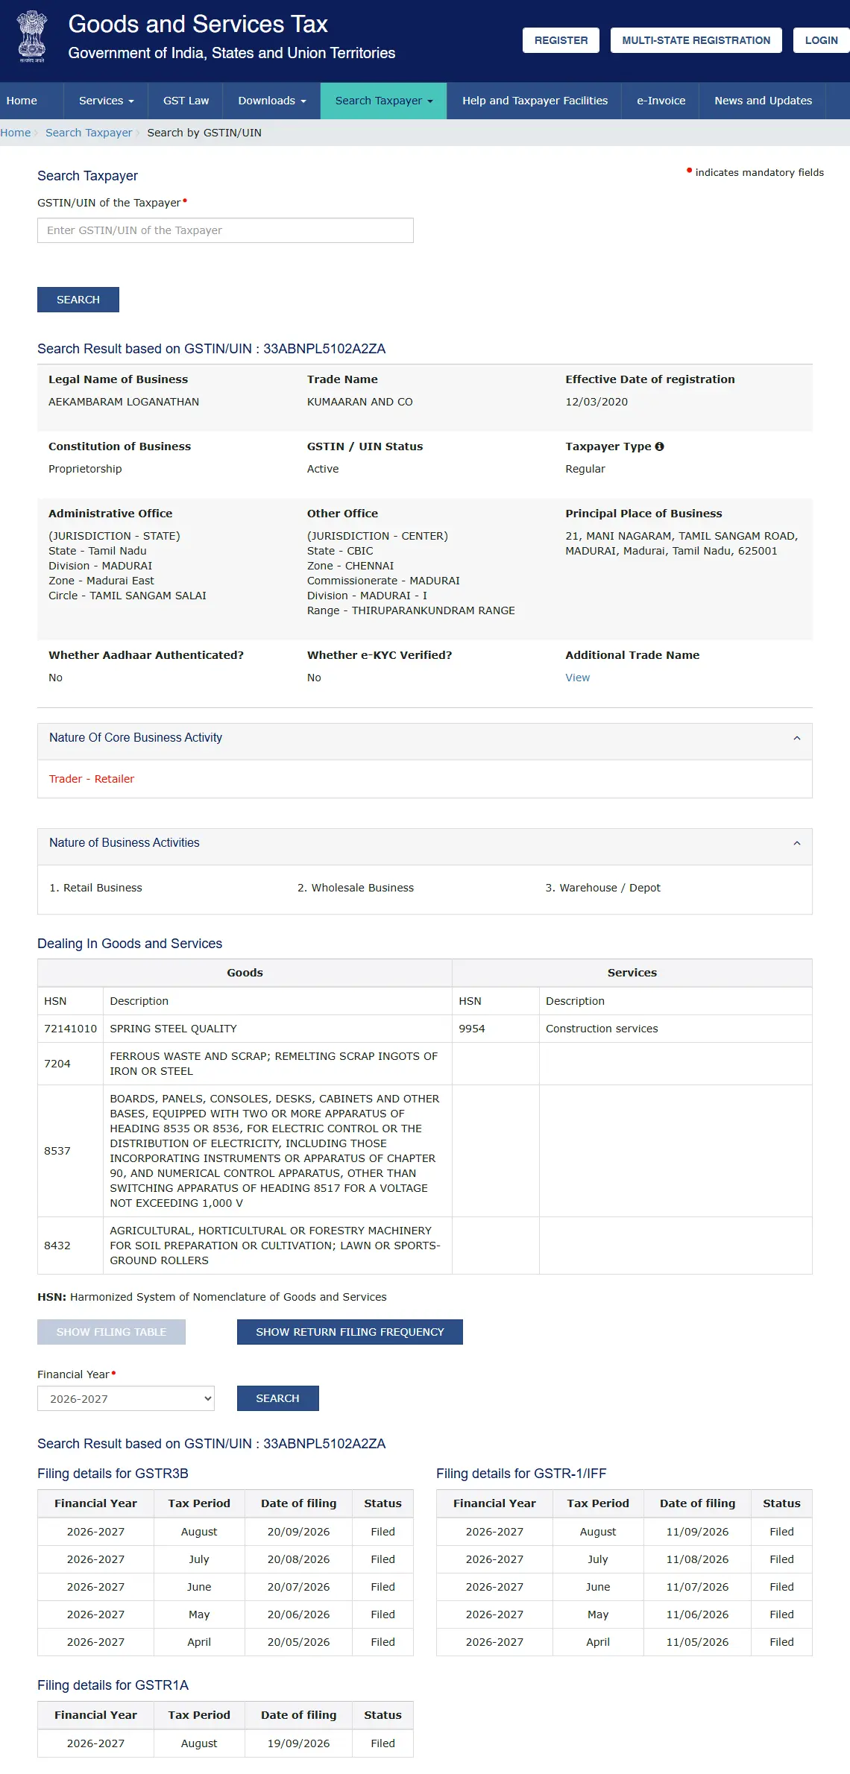
Task: Click SHOW FILING TABLE button
Action: pyautogui.click(x=111, y=1332)
